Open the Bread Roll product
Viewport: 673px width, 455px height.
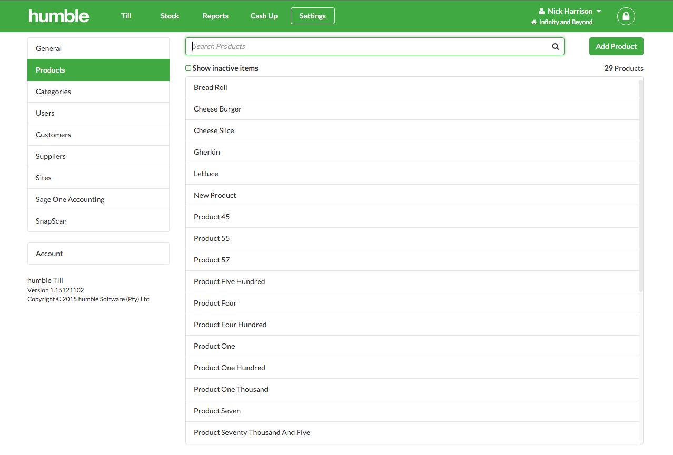coord(412,87)
